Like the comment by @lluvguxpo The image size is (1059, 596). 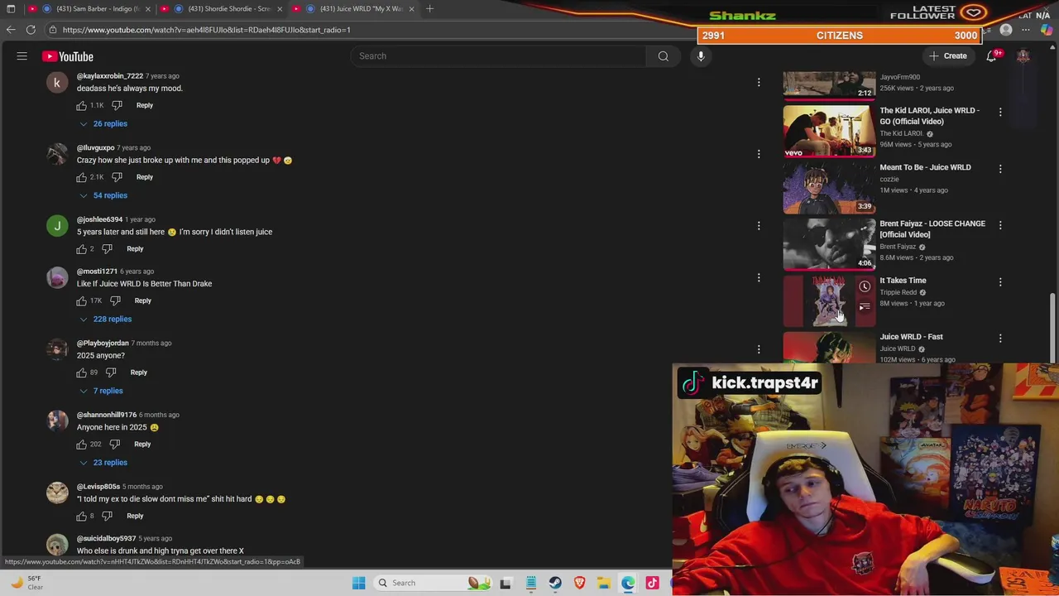point(82,177)
